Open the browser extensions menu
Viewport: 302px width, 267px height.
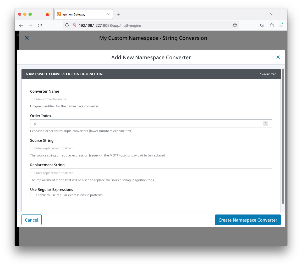[272, 25]
